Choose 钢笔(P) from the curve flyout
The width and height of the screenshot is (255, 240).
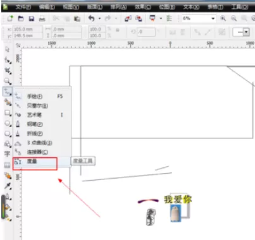pos(42,124)
